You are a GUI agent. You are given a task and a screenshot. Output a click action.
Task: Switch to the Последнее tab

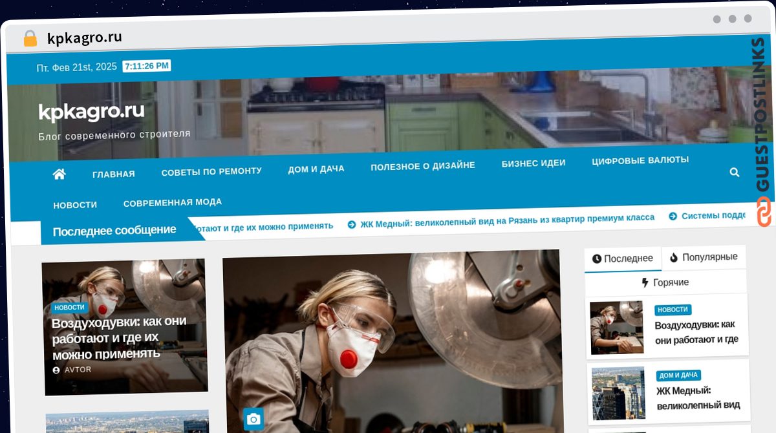(x=623, y=259)
